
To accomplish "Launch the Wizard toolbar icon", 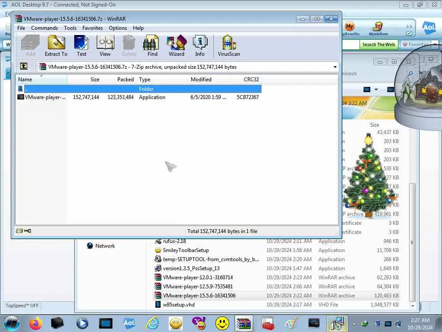I will tap(177, 46).
